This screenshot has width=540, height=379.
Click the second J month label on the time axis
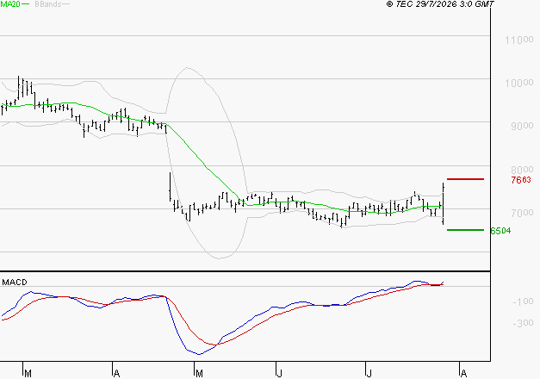pyautogui.click(x=369, y=374)
